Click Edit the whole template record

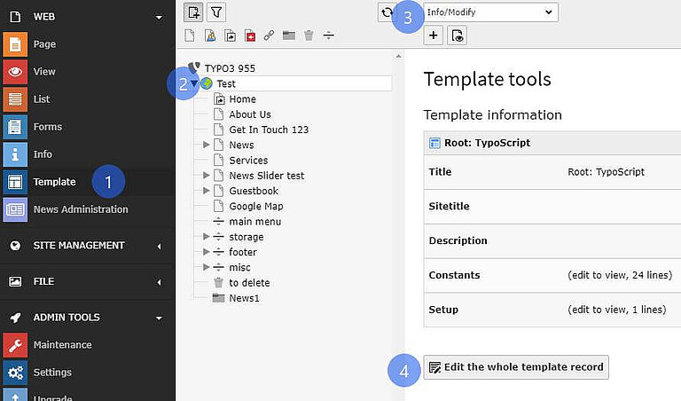(x=516, y=367)
